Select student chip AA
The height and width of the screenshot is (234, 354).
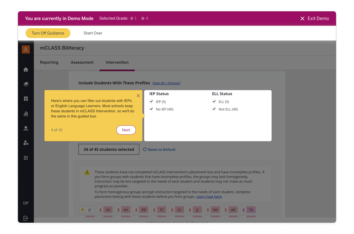coord(123,210)
